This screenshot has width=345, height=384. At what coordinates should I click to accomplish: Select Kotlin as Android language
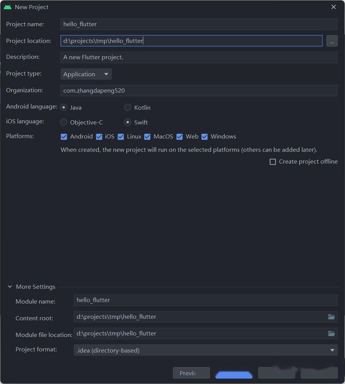point(128,107)
